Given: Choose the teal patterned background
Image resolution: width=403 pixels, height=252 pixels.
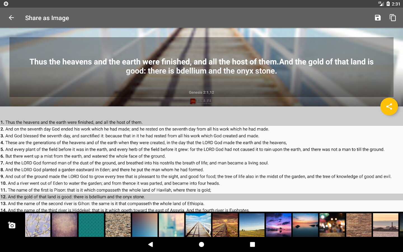Looking at the screenshot, I should click(91, 225).
